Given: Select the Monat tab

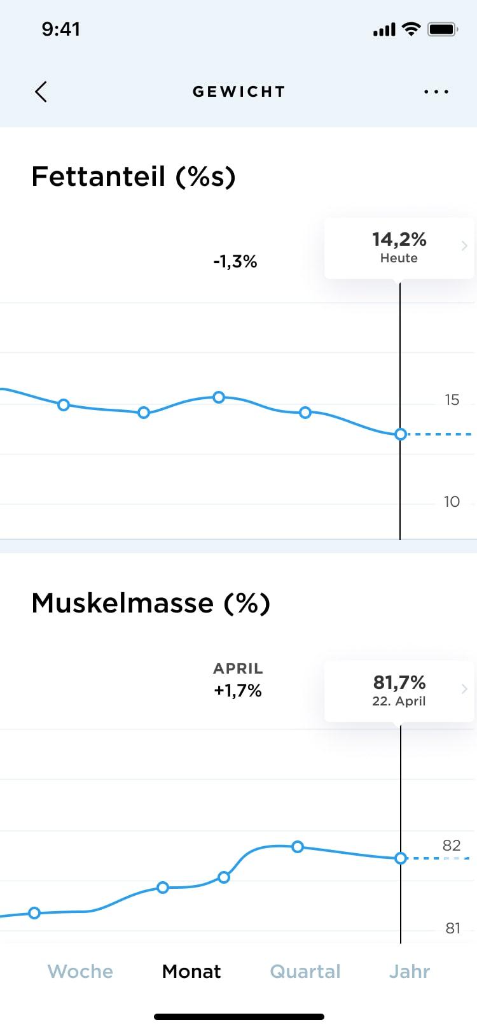Looking at the screenshot, I should coord(191,971).
